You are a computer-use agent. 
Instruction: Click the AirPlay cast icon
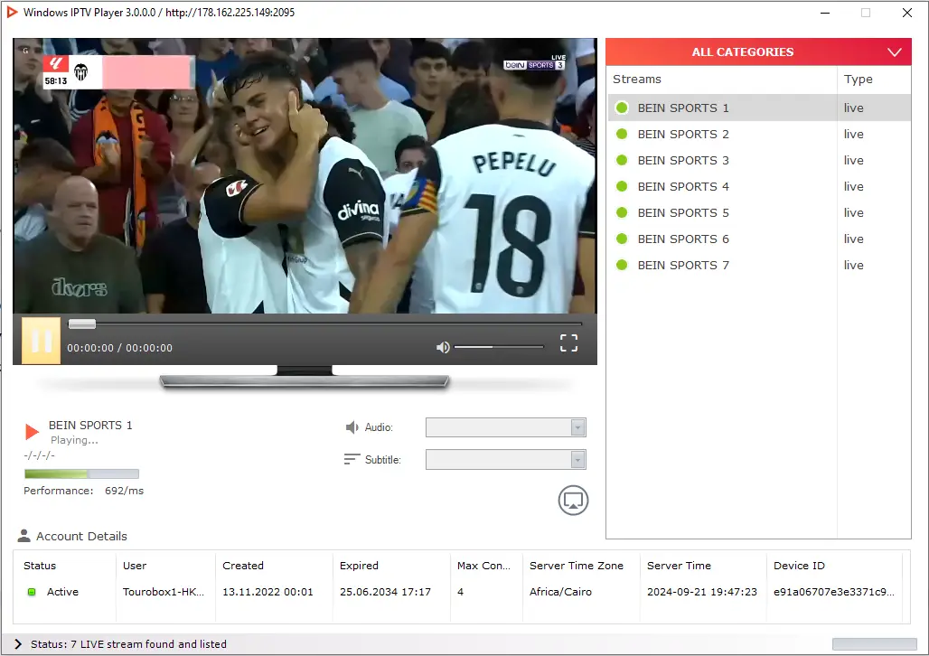pyautogui.click(x=573, y=501)
